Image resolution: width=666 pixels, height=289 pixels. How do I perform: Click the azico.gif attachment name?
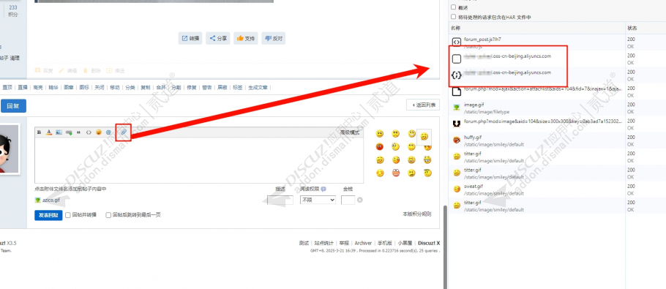point(51,200)
